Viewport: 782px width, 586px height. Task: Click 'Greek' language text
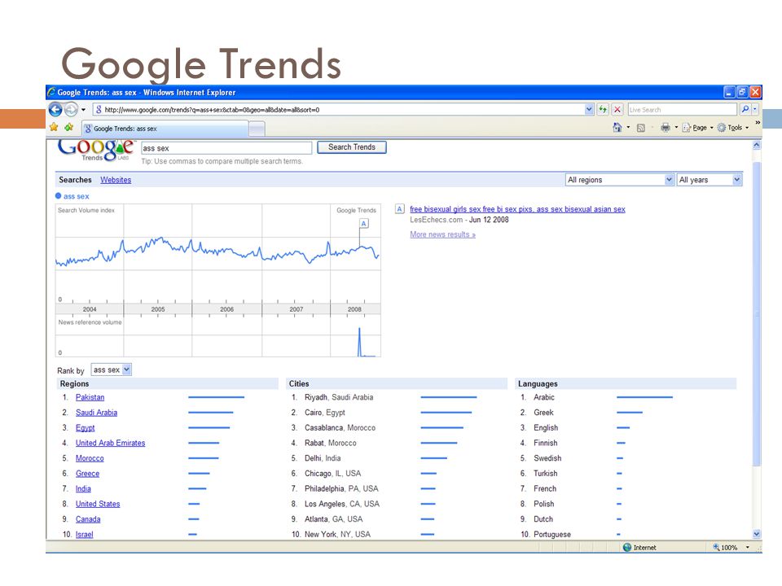[x=543, y=413]
